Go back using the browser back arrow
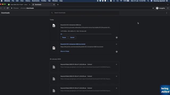Screen dimensions: 170x95 coord(1,8)
